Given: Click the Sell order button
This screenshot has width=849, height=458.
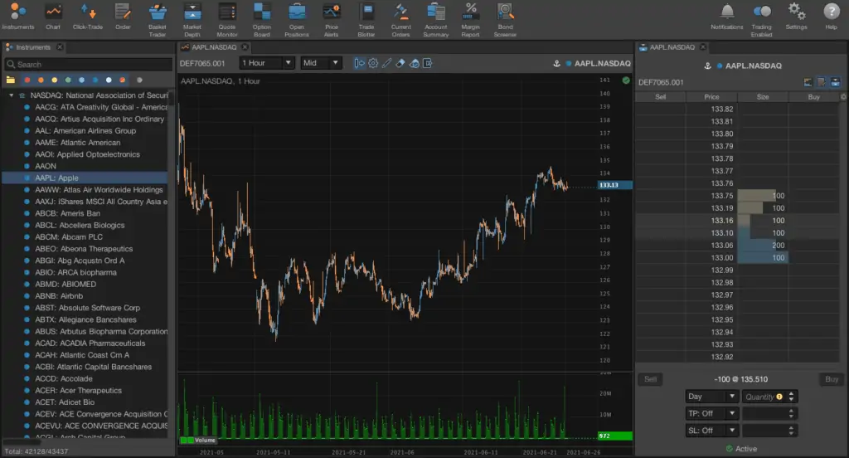Looking at the screenshot, I should click(650, 379).
